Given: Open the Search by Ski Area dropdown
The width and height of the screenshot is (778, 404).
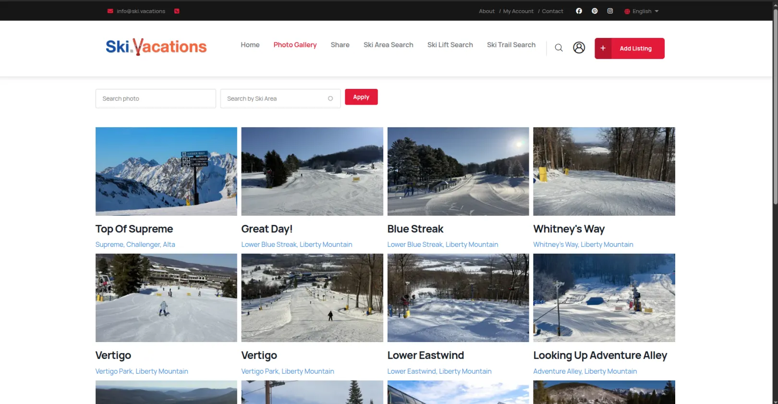Looking at the screenshot, I should pyautogui.click(x=280, y=98).
